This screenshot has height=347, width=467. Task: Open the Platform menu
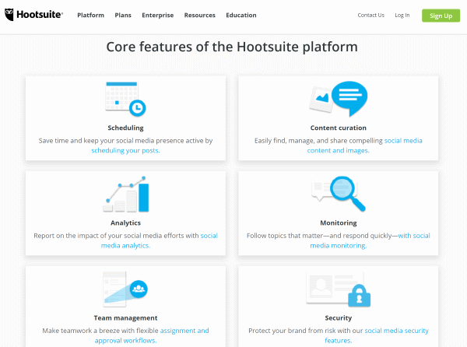(90, 16)
